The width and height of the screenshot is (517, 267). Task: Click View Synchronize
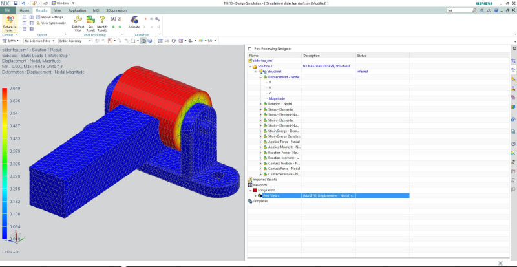(51, 23)
